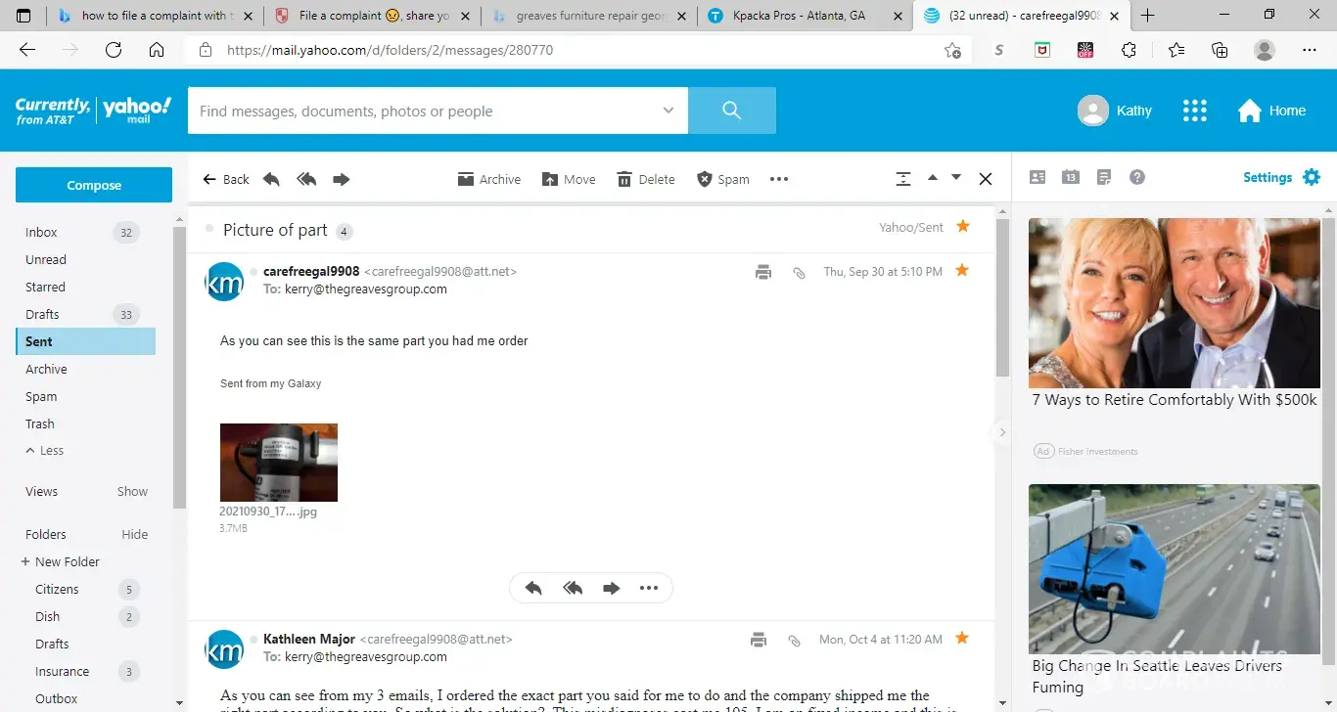Click the Reply arrow icon in the toolbar
Viewport: 1337px width, 712px height.
[272, 179]
